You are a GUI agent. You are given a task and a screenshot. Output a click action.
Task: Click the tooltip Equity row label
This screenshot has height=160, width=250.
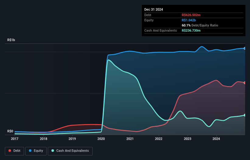(x=149, y=20)
